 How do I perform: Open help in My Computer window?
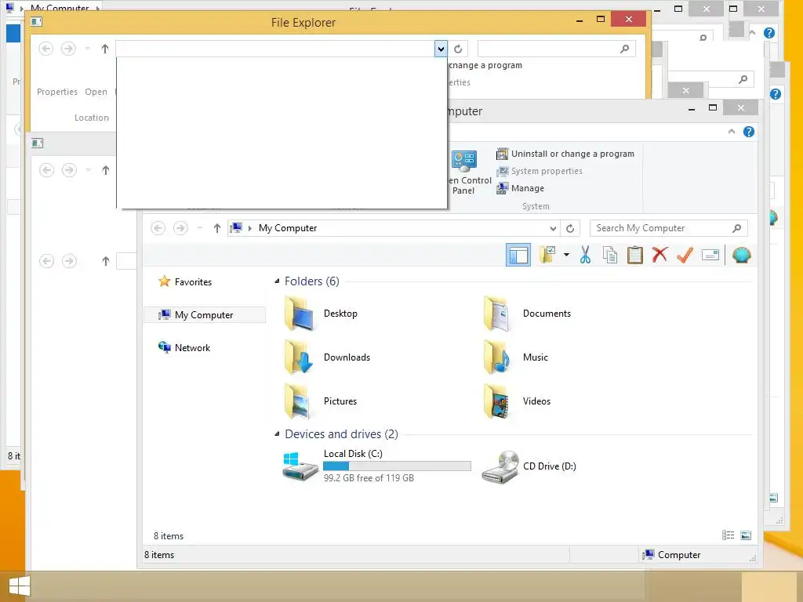point(749,132)
